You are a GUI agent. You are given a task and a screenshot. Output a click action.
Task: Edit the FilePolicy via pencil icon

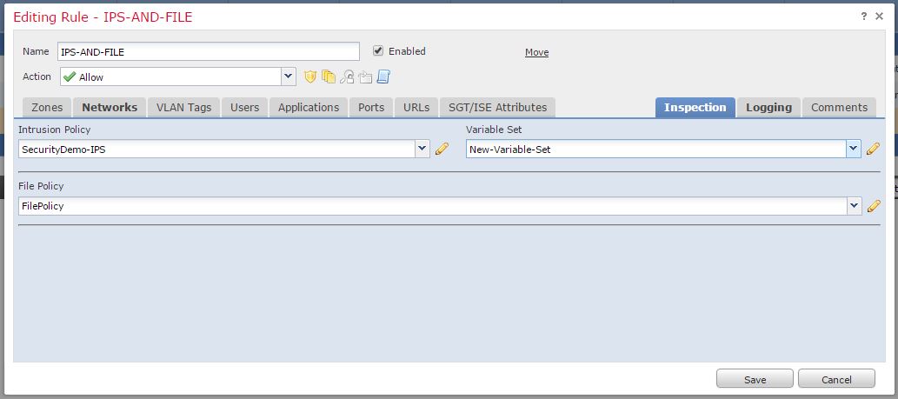[x=874, y=206]
